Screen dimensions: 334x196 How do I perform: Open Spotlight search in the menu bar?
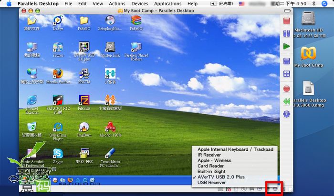[x=324, y=4]
